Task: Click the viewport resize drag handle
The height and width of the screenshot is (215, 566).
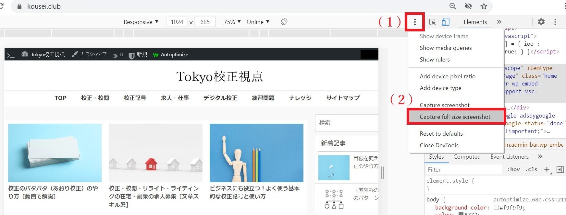Action: pos(383,173)
